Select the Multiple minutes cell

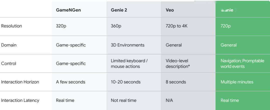(237, 82)
